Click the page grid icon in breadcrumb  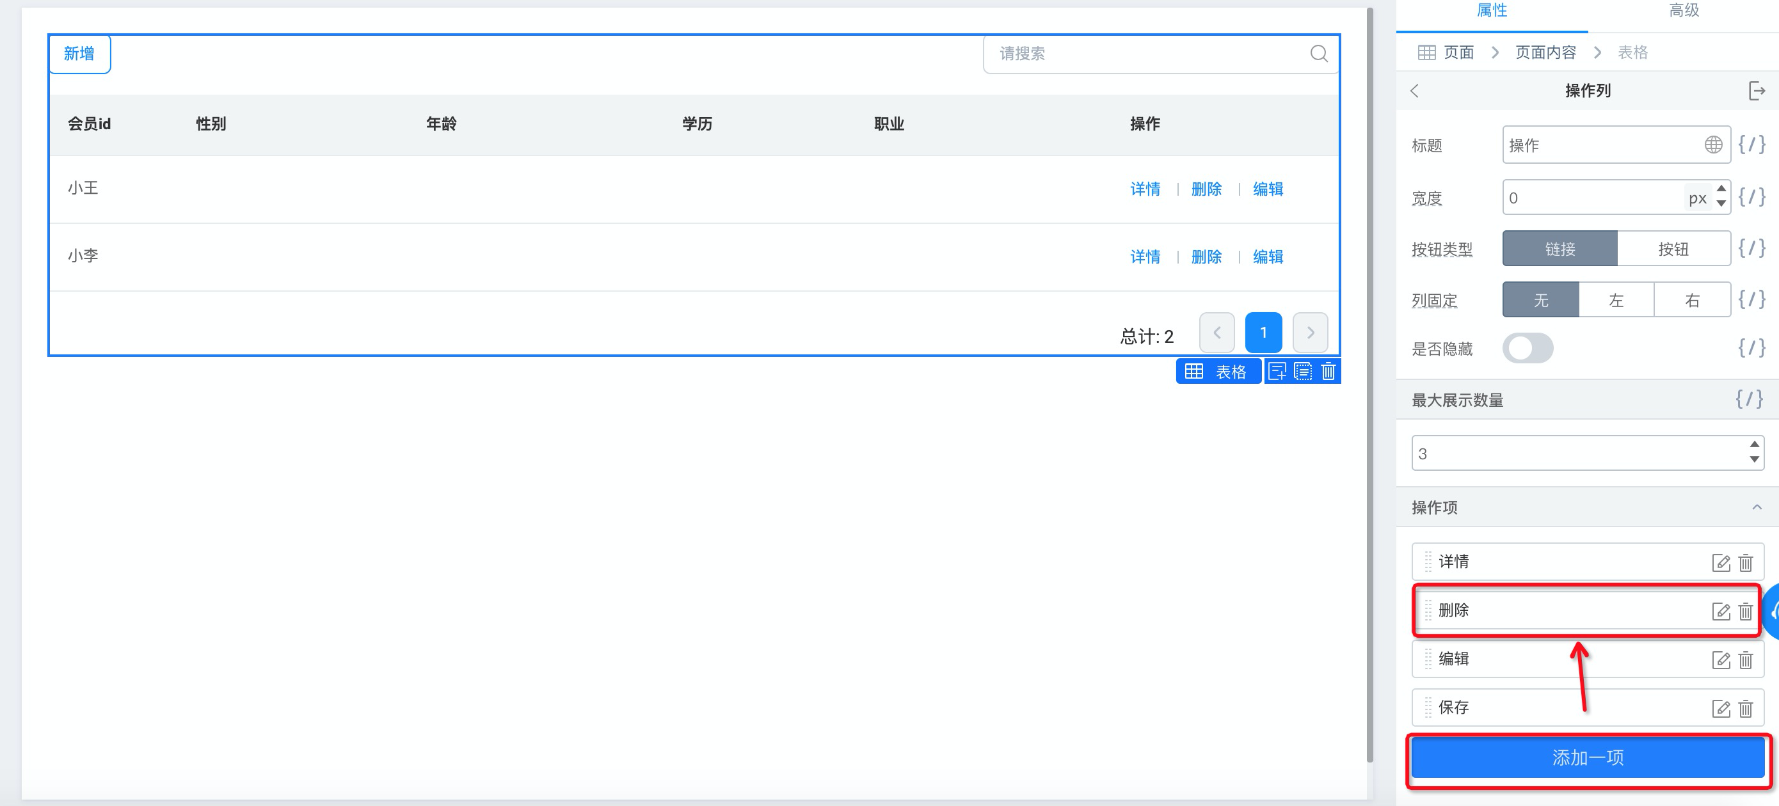tap(1426, 52)
